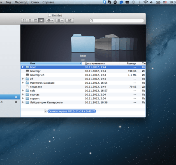Open the Twitter menu bar icon

(121, 2)
